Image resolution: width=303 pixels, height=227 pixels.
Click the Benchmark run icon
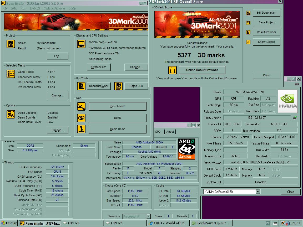tap(81, 106)
